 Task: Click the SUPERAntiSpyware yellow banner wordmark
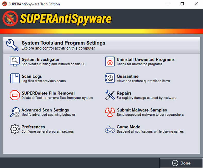pos(66,19)
